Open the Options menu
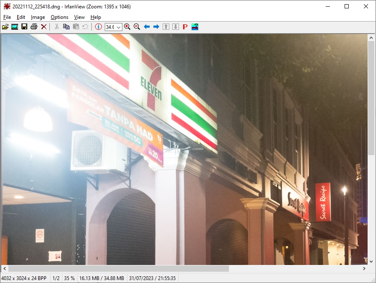 (x=60, y=17)
